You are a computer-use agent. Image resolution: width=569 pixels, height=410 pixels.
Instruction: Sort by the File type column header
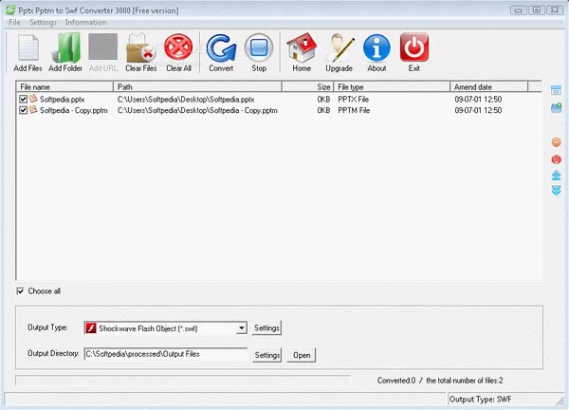[392, 86]
